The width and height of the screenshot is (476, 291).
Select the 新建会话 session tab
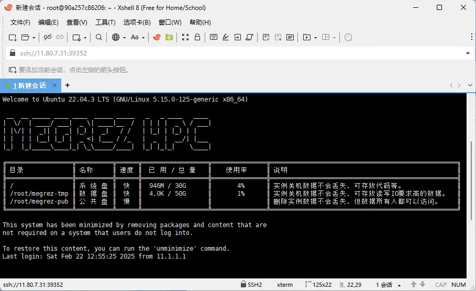coord(30,85)
